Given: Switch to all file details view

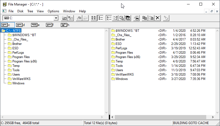Looking at the screenshot, I should (x=101, y=18).
